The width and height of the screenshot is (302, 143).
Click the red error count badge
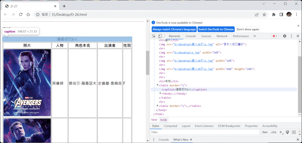(275, 36)
